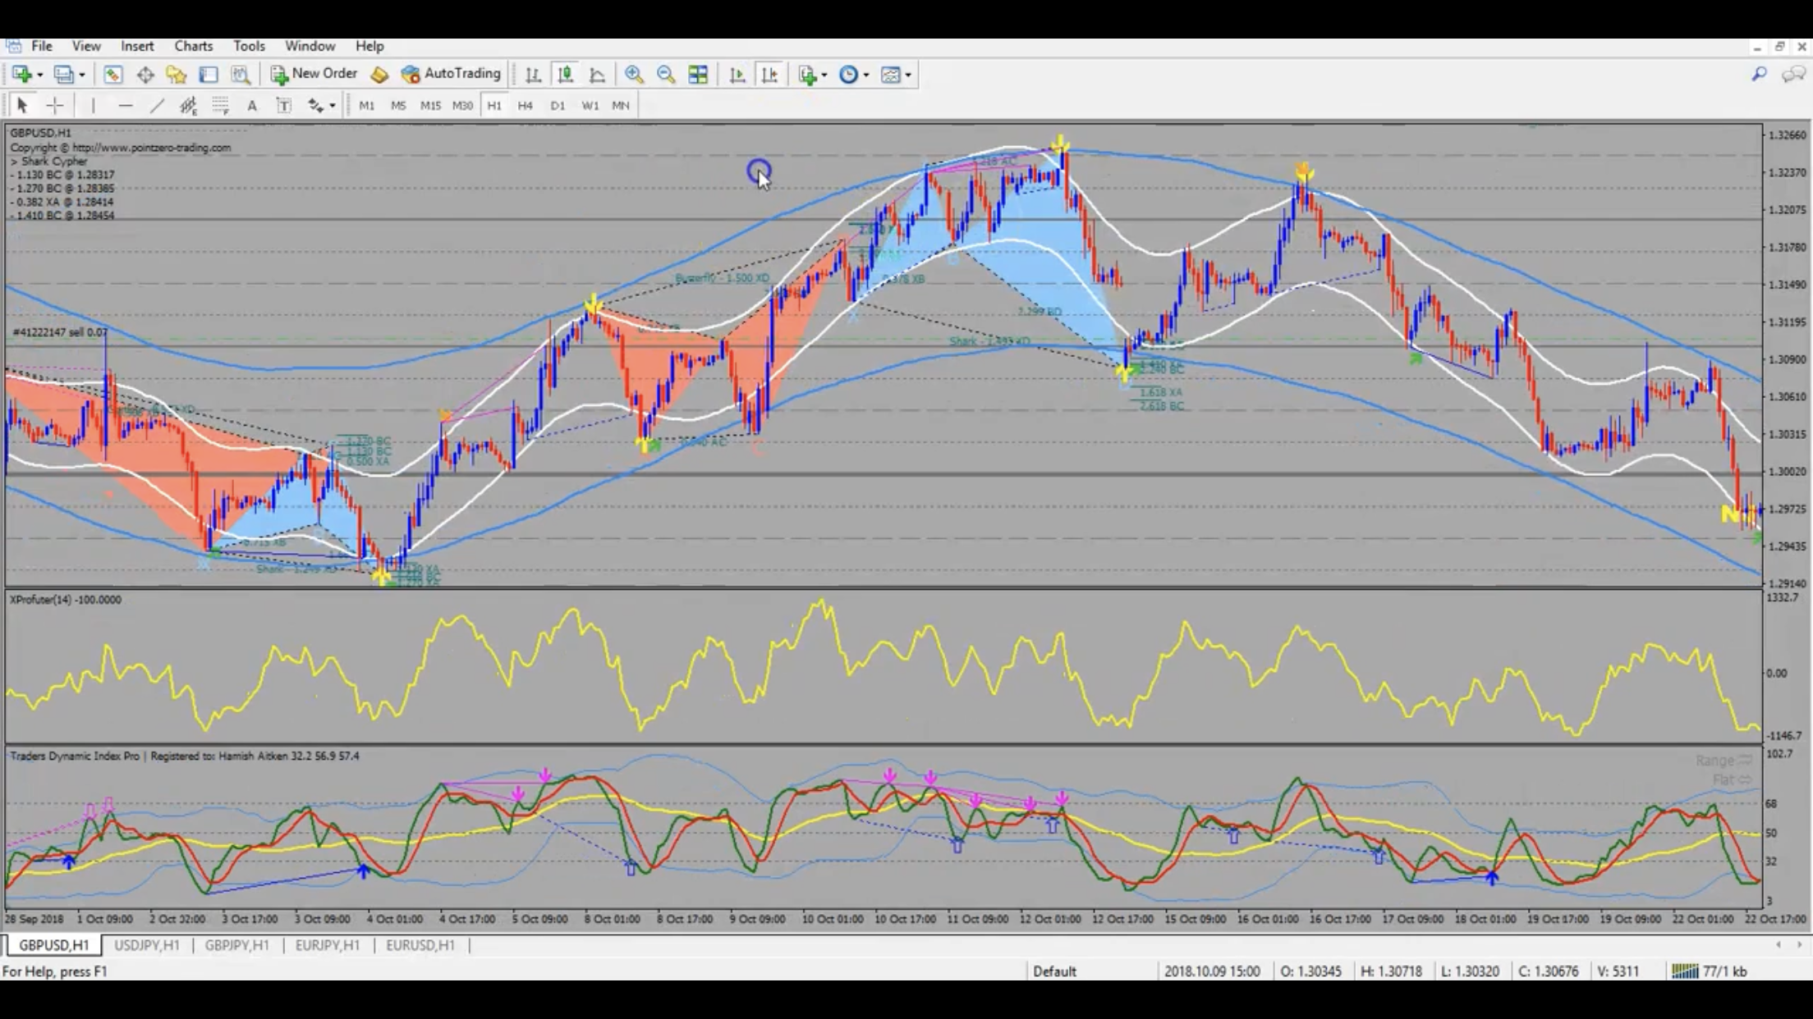Zoom out of the chart
Image resolution: width=1813 pixels, height=1019 pixels.
(666, 75)
